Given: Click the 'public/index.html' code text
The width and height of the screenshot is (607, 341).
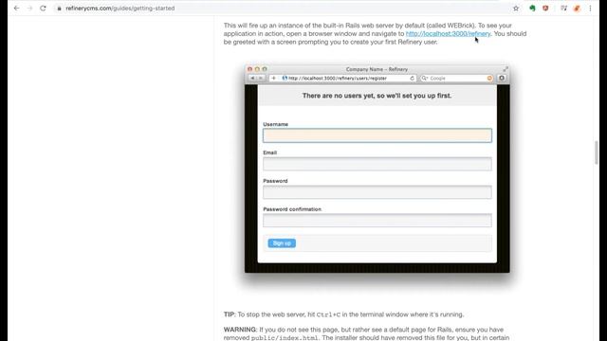Looking at the screenshot, I should point(285,338).
